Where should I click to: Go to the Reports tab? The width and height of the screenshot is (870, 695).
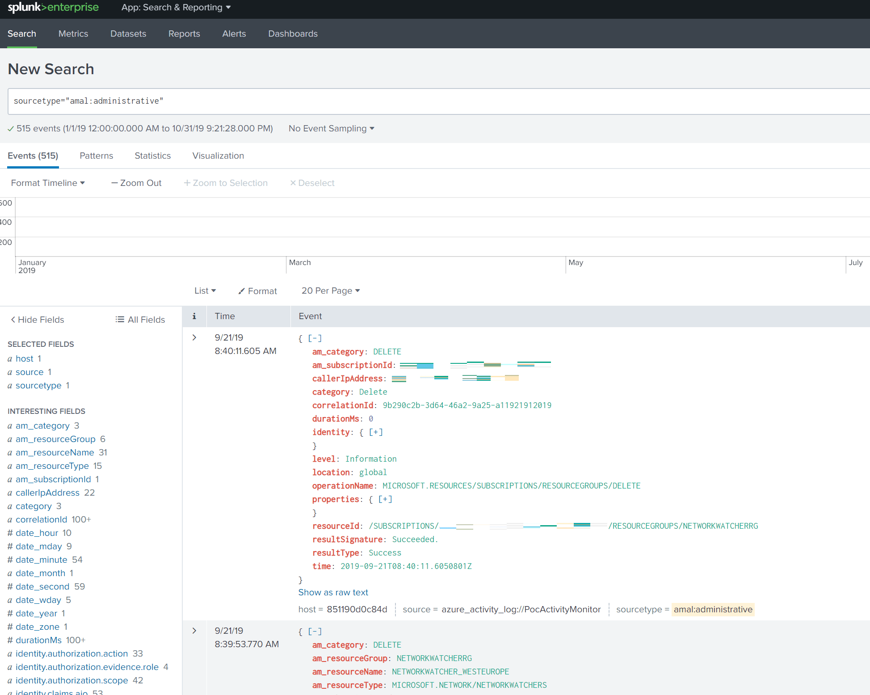coord(184,34)
